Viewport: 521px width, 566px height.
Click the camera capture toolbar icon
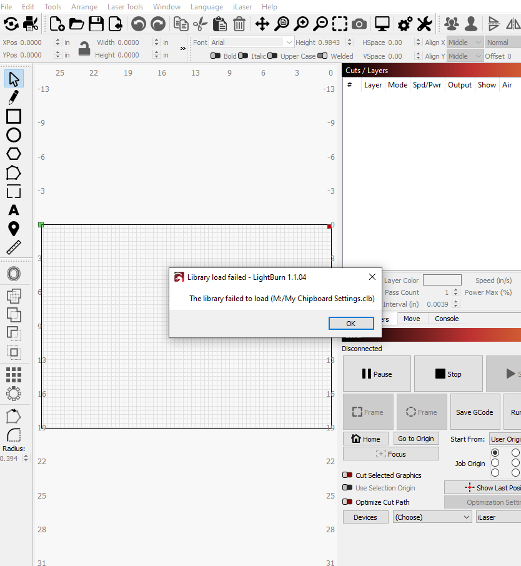359,24
